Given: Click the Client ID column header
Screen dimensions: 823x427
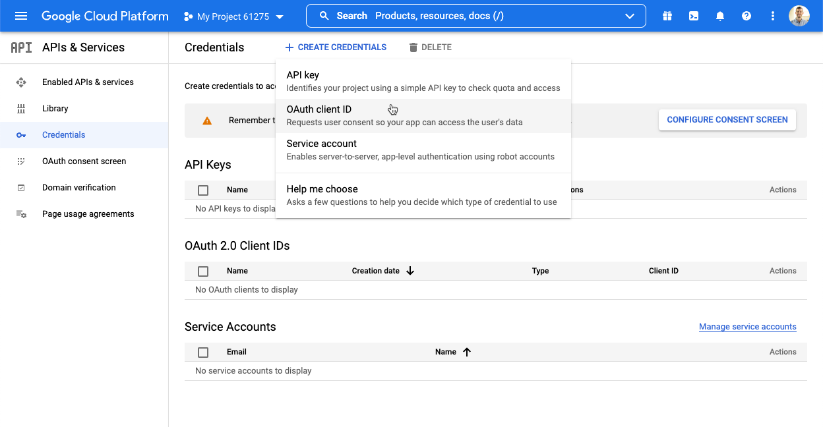Looking at the screenshot, I should pos(663,271).
